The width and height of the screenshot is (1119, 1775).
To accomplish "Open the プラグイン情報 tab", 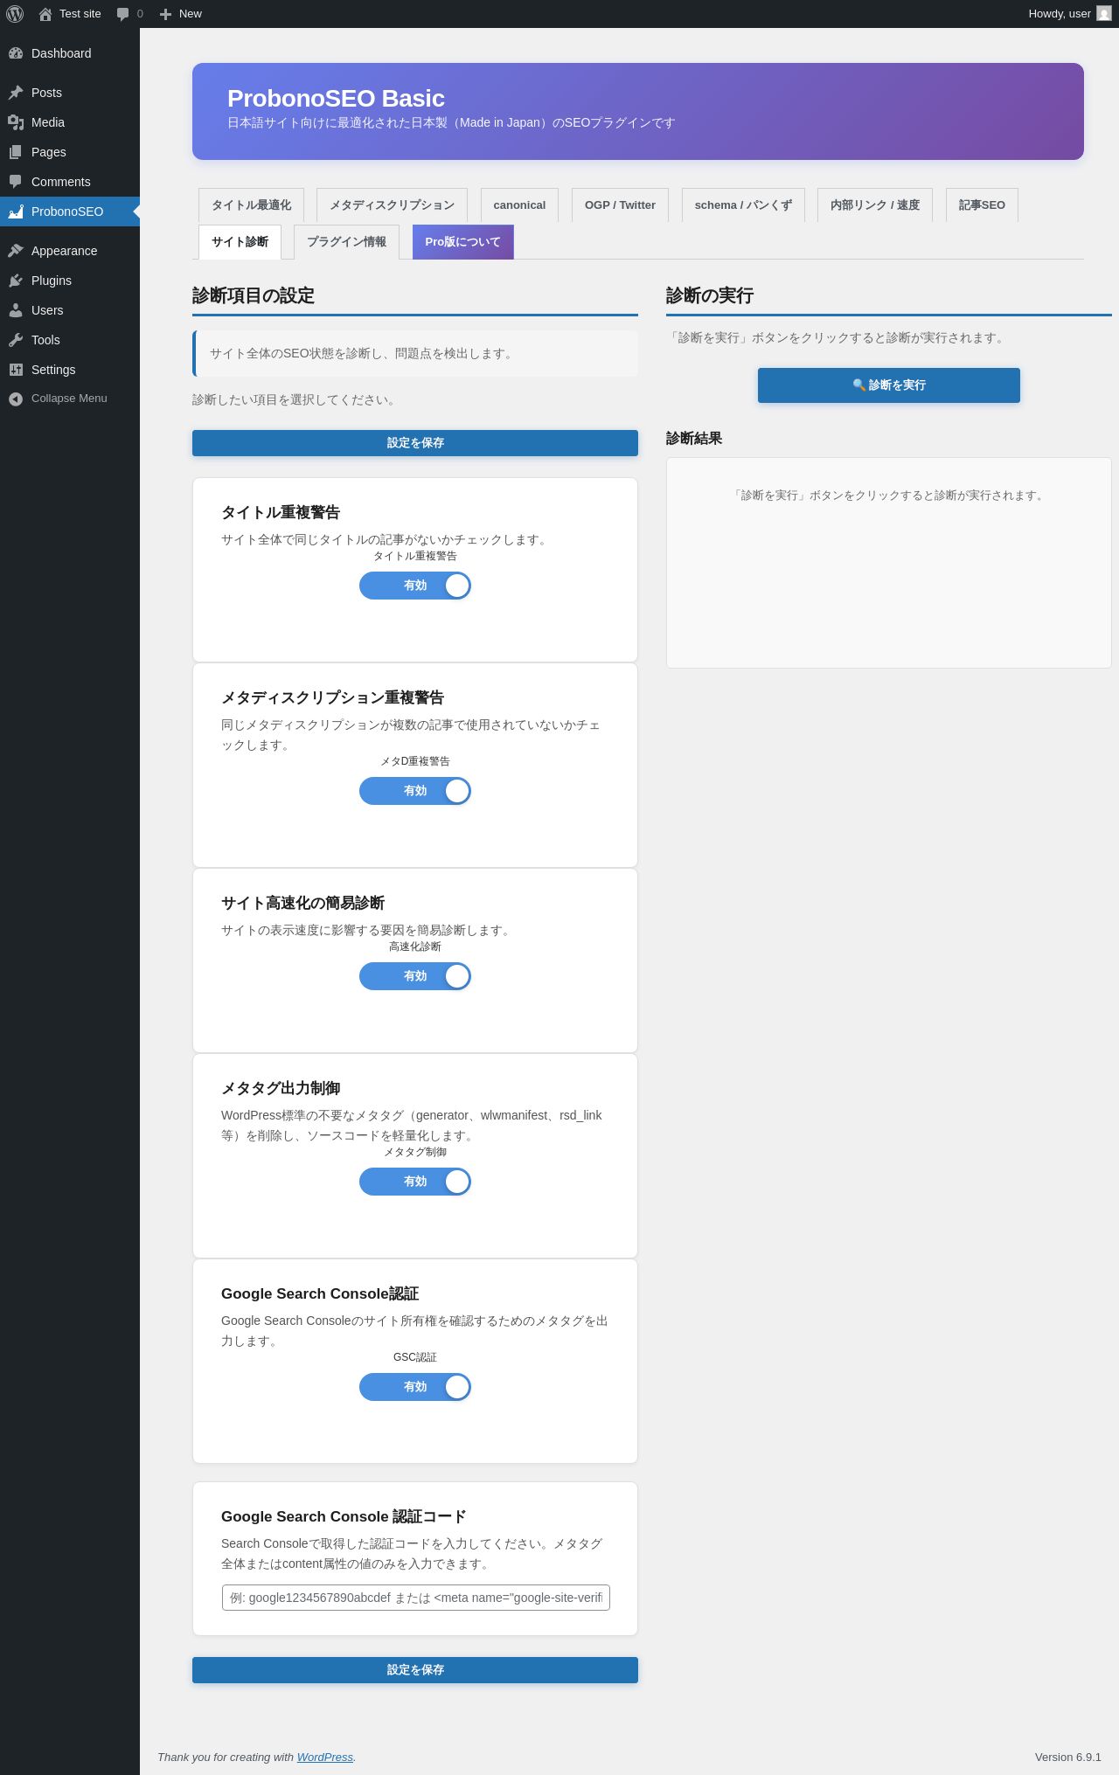I will [x=346, y=242].
